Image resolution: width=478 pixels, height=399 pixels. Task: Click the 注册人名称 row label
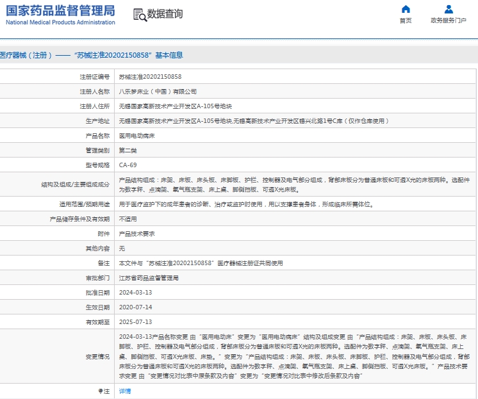[94, 92]
